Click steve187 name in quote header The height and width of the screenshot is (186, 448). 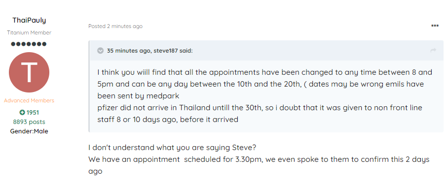[x=165, y=51]
